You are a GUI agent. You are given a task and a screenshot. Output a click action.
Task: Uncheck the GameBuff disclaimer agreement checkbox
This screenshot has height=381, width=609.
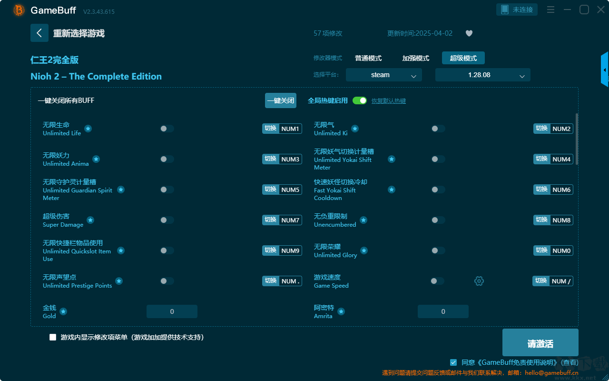click(x=453, y=362)
